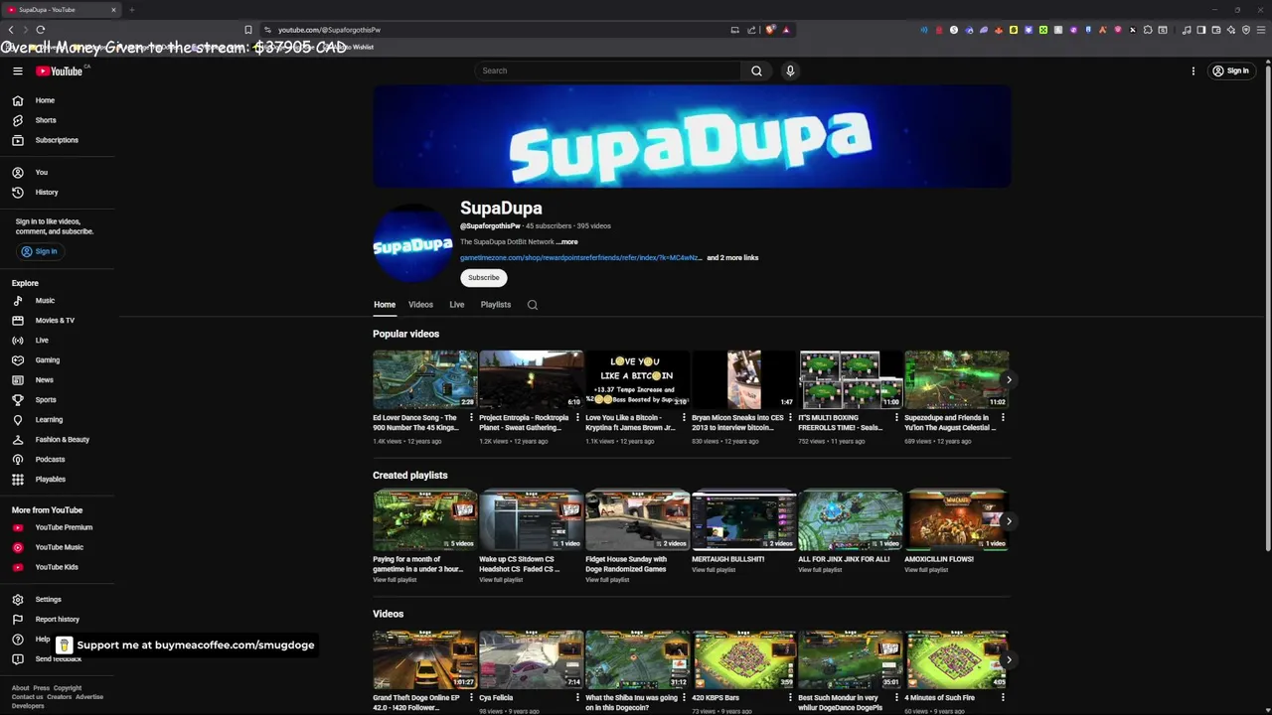Activate voice search microphone
The height and width of the screenshot is (715, 1272).
[x=790, y=71]
